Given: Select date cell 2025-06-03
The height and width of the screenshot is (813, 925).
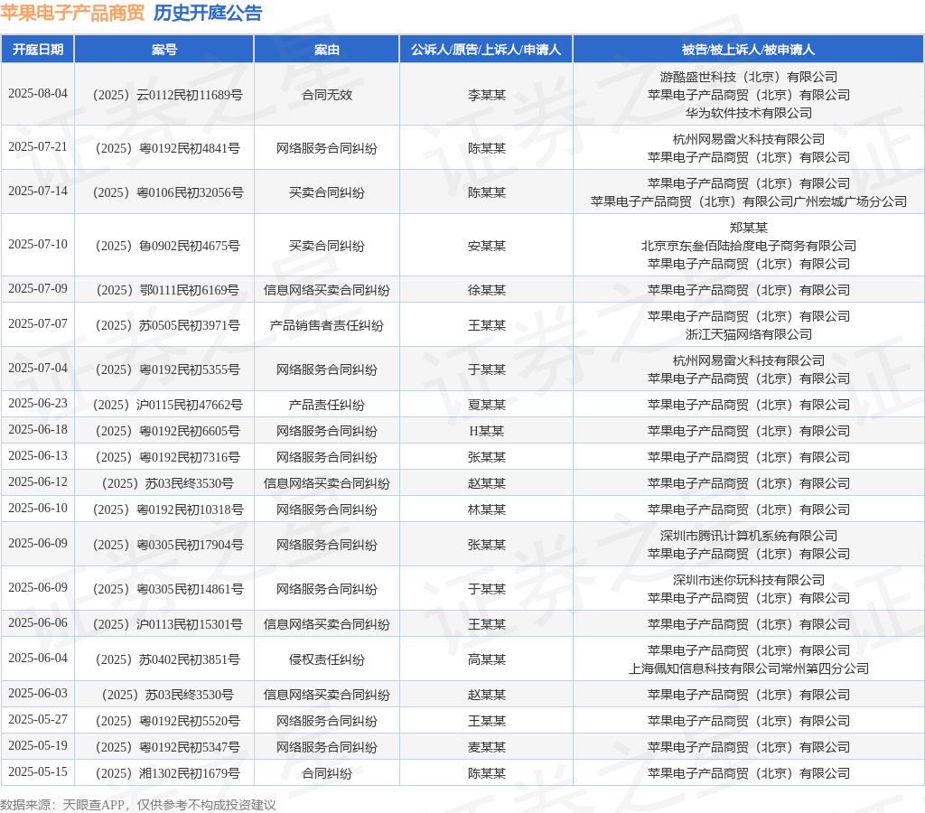Looking at the screenshot, I should (38, 693).
